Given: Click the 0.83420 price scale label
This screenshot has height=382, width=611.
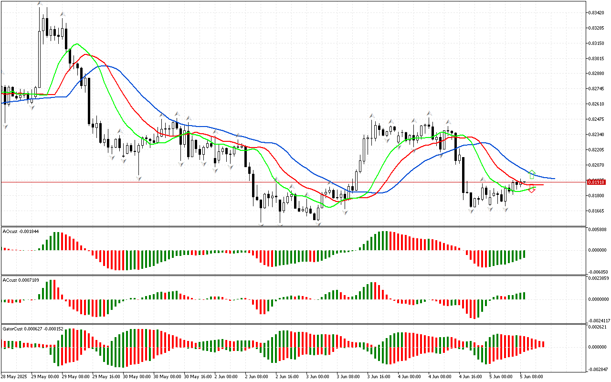Looking at the screenshot, I should (597, 13).
